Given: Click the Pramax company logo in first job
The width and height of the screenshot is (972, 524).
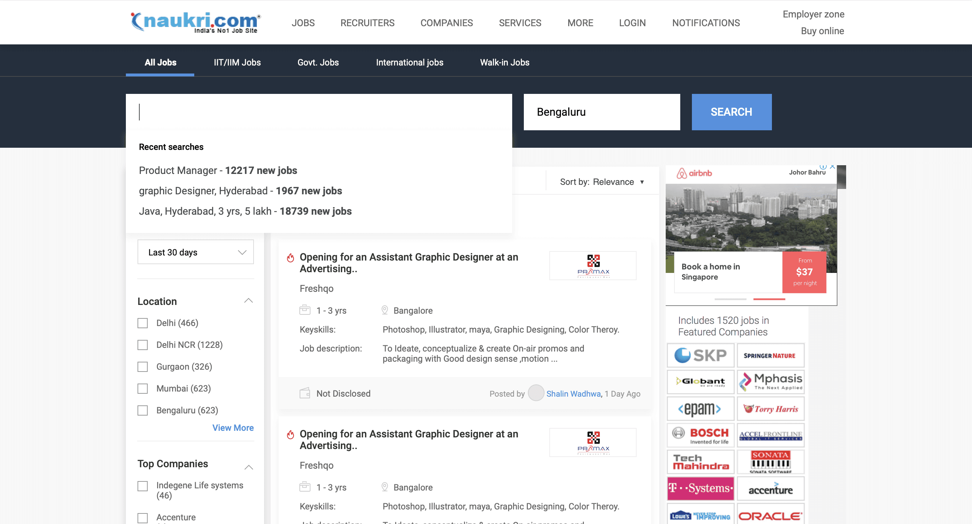Looking at the screenshot, I should (x=593, y=265).
